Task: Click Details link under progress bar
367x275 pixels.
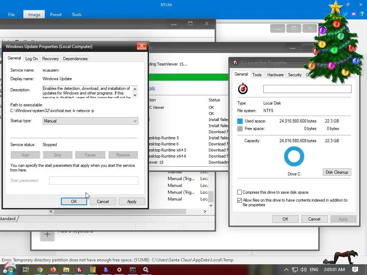Action: (152, 88)
